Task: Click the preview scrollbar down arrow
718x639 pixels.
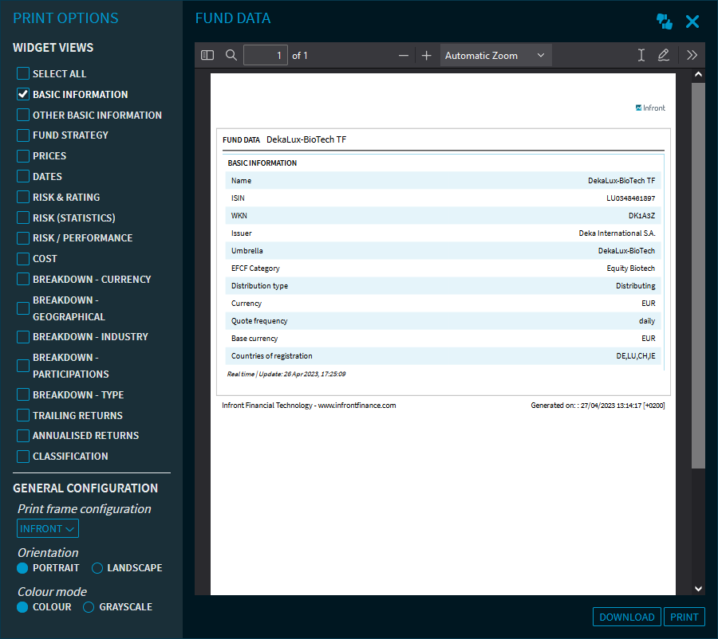Action: click(x=698, y=588)
